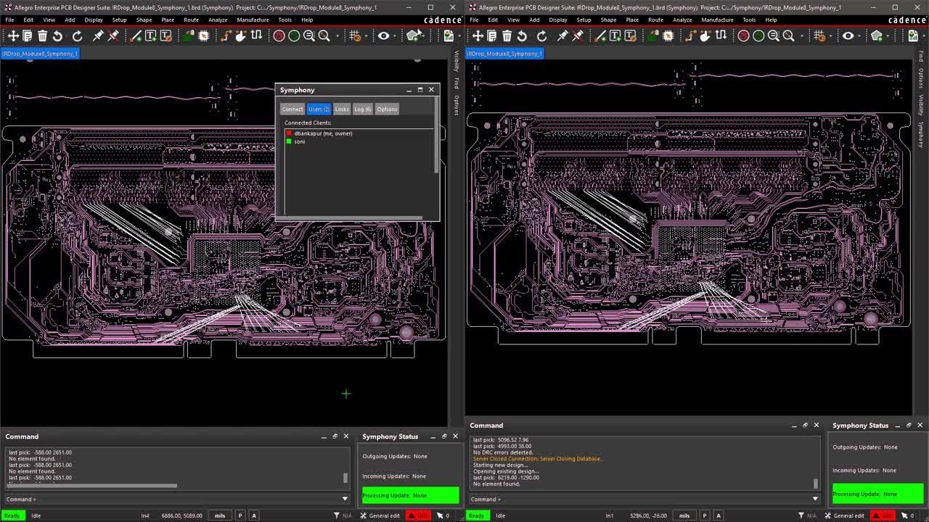Select Add Text tool in right window
This screenshot has width=929, height=522.
point(615,36)
